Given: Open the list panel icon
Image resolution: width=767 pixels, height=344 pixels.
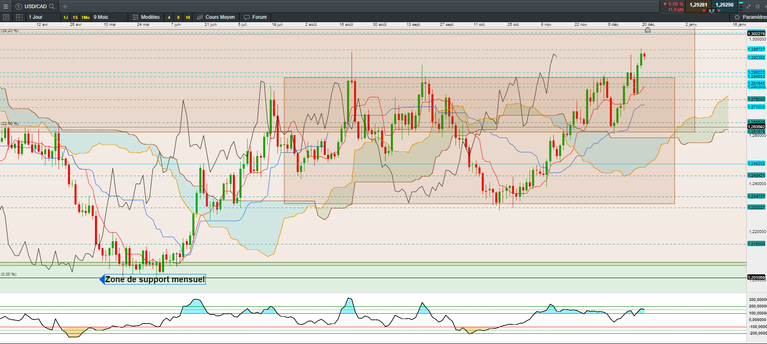Looking at the screenshot, I should [x=6, y=17].
